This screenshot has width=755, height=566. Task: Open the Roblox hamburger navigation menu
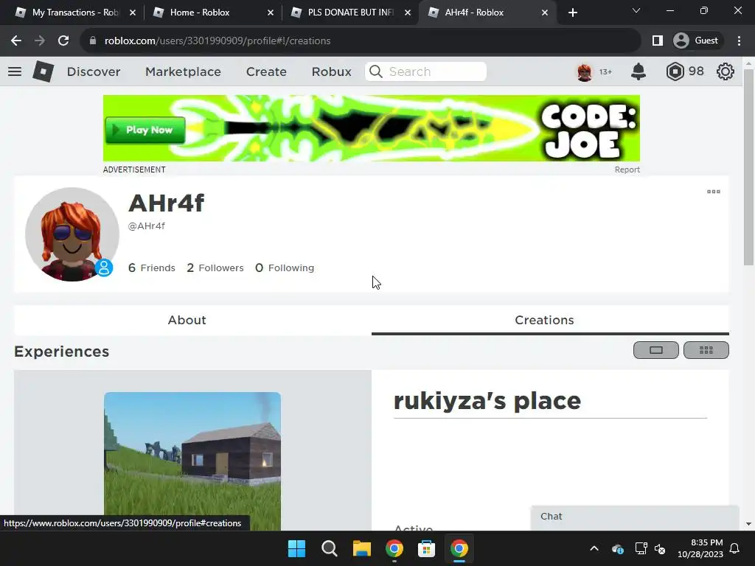(x=15, y=71)
